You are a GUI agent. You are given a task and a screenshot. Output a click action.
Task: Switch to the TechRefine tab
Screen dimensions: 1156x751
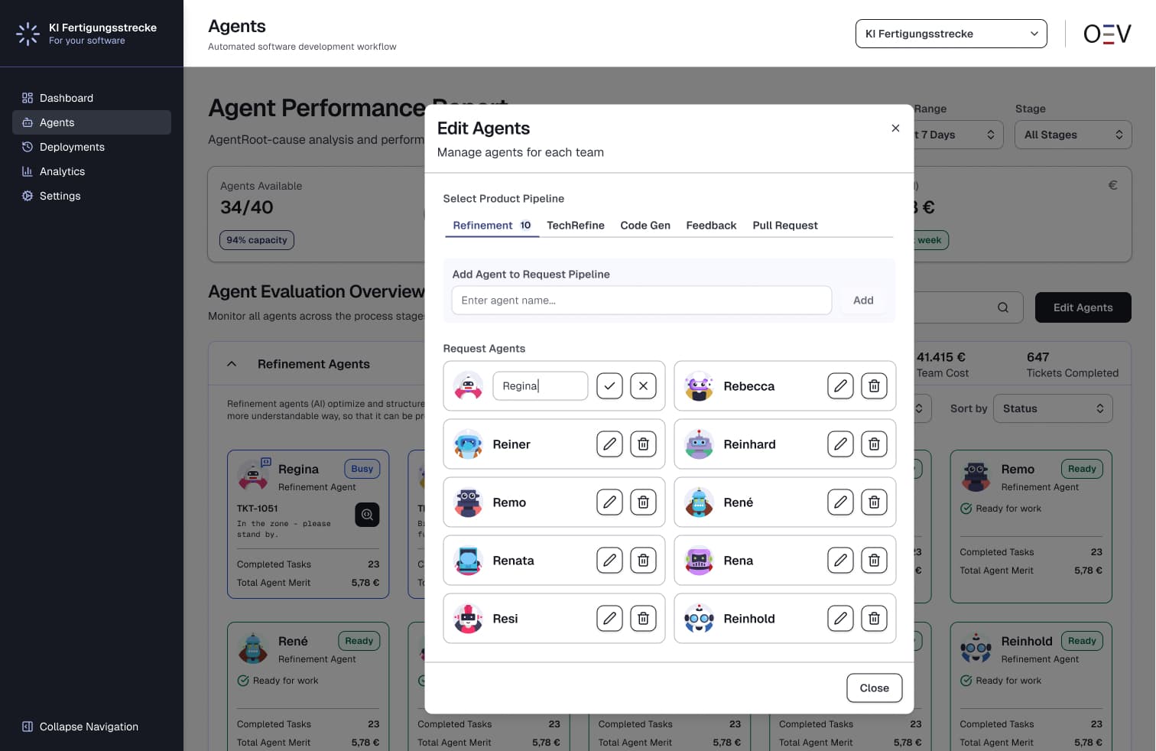click(575, 225)
